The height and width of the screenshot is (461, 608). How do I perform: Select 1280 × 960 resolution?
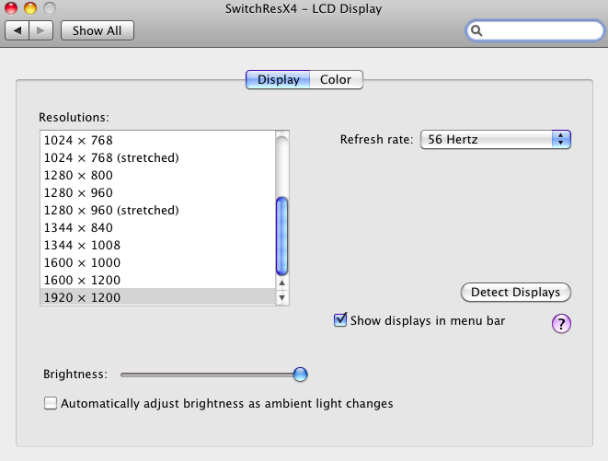pos(157,192)
